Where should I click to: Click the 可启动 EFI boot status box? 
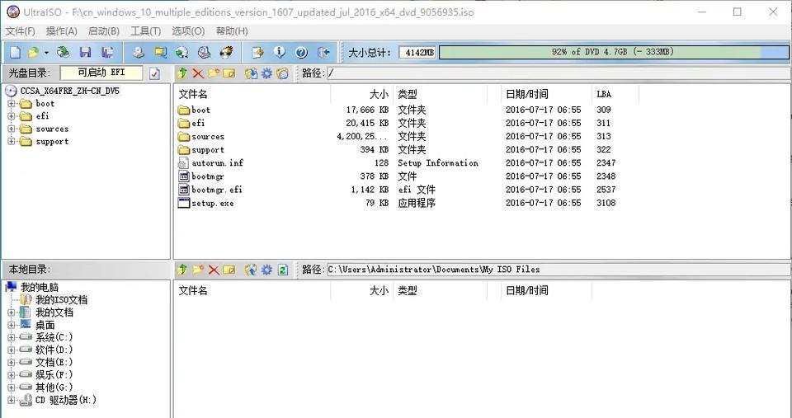click(101, 73)
